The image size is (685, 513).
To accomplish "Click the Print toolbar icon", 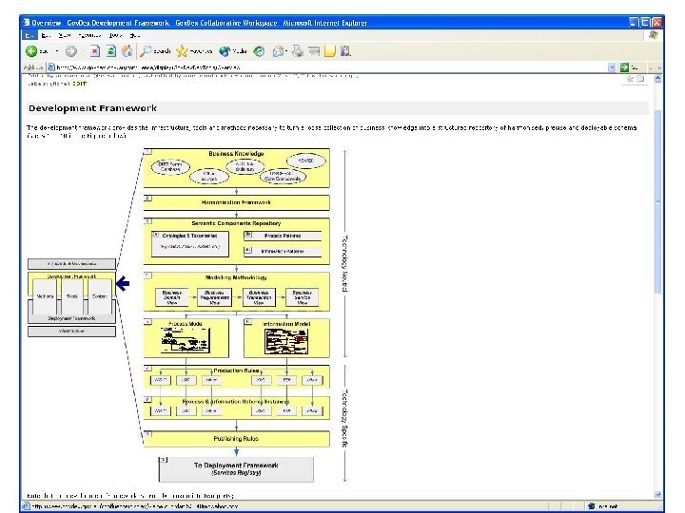I will click(299, 51).
